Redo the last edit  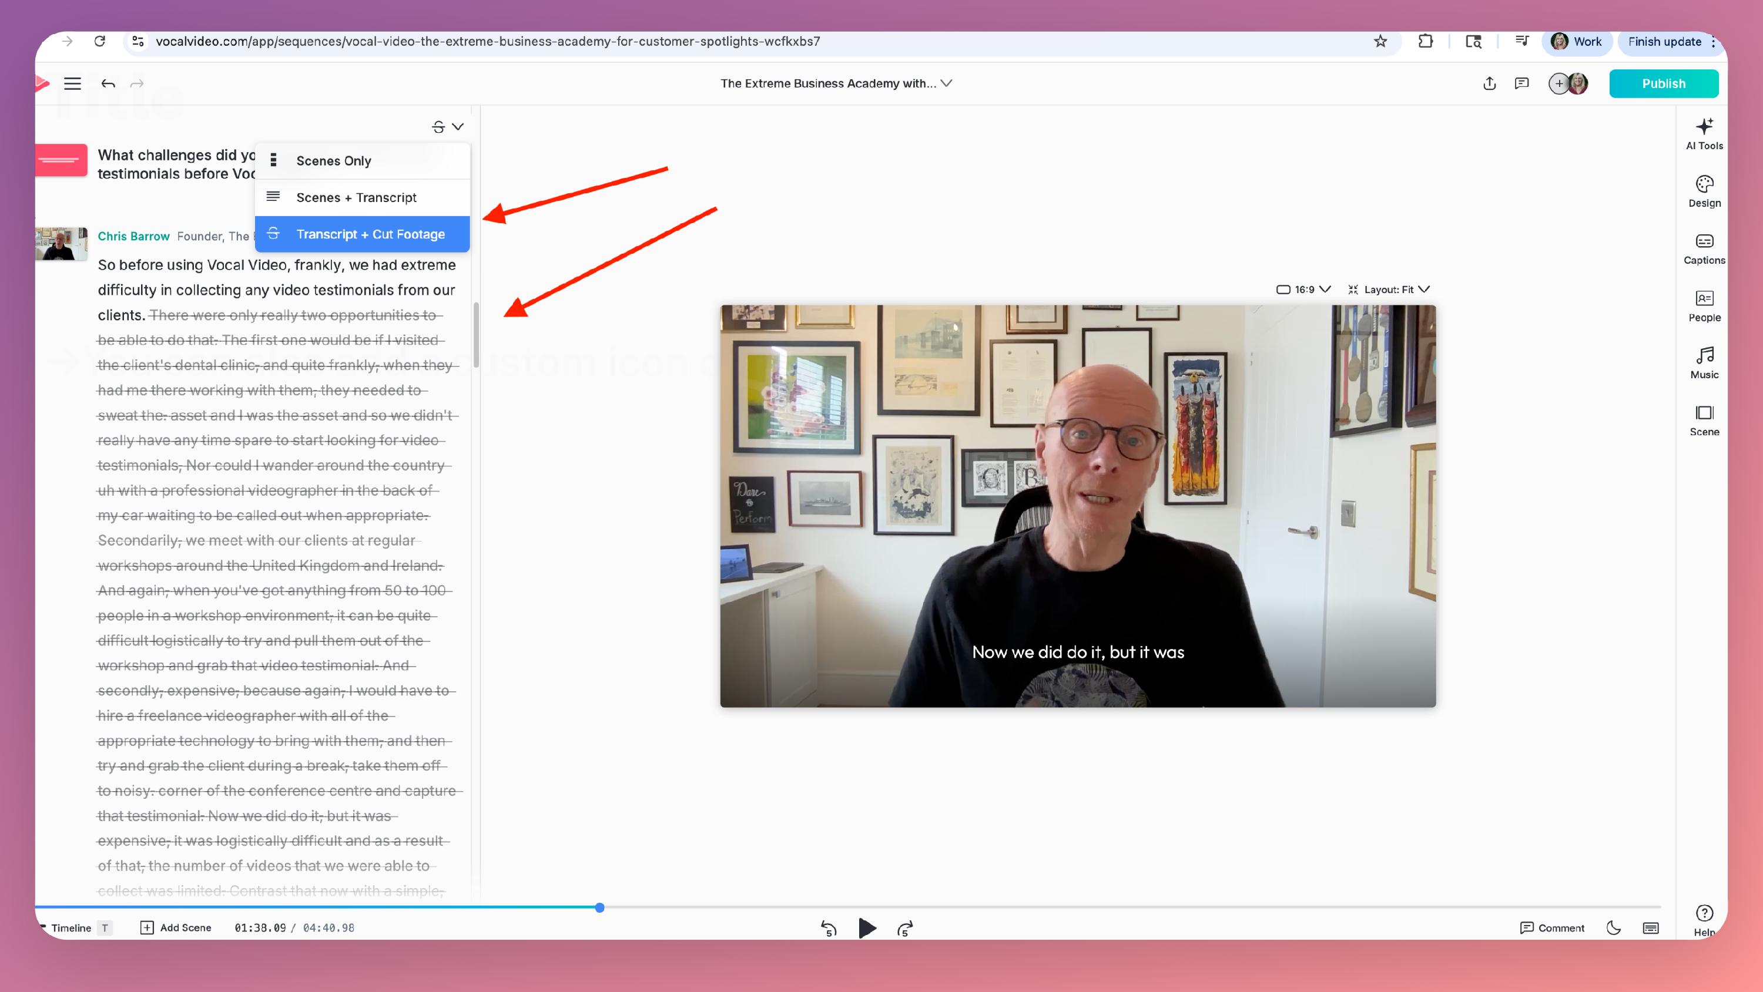(x=137, y=83)
